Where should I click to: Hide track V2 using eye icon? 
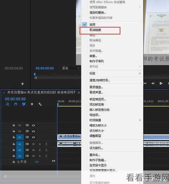(x=33, y=131)
